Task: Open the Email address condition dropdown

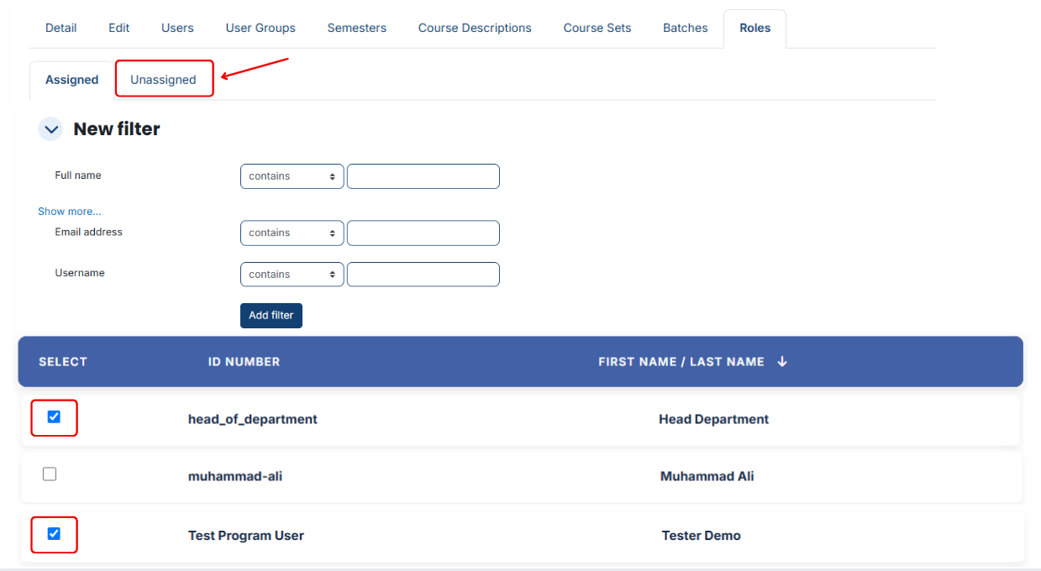Action: coord(292,233)
